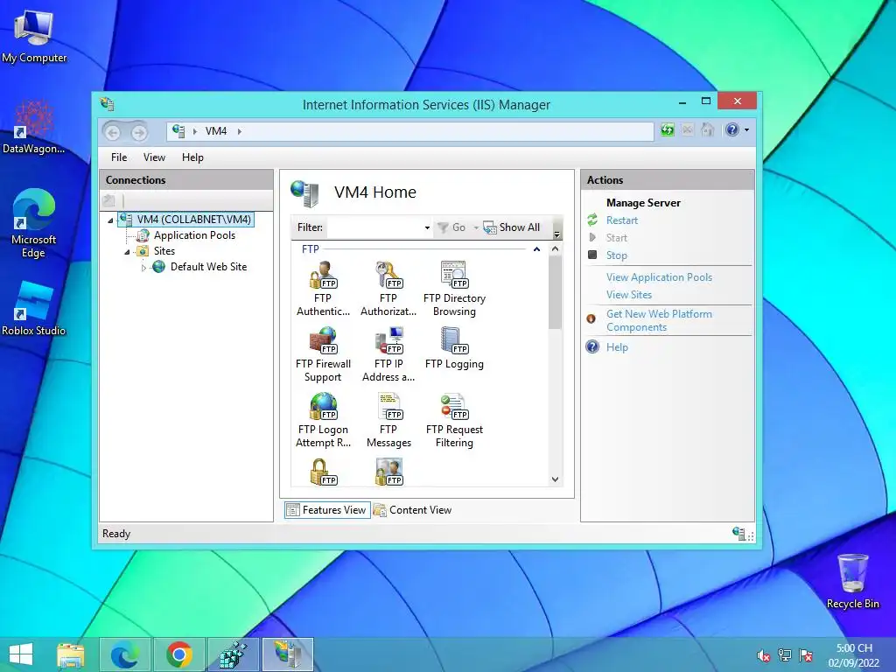
Task: Open the Help menu
Action: [192, 157]
